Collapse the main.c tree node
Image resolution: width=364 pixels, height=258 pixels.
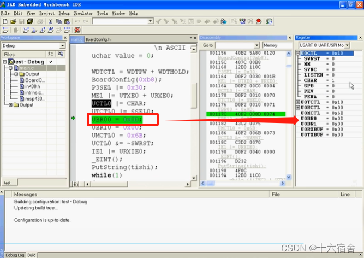click(10, 68)
